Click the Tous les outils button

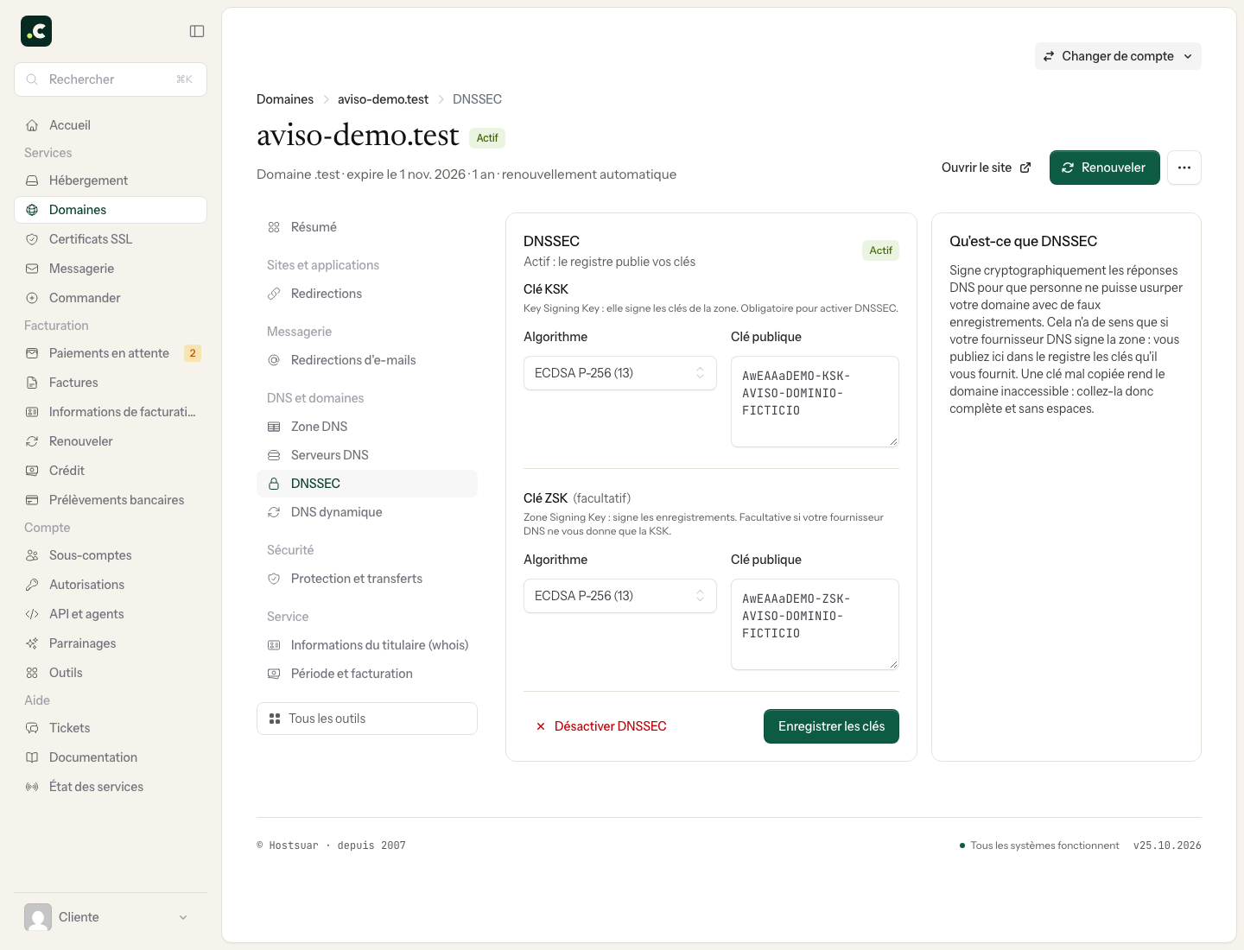point(367,719)
